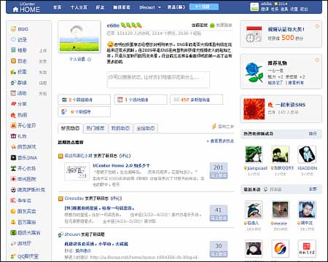Open the 音乐DNA app in the sidebar

tap(24, 158)
